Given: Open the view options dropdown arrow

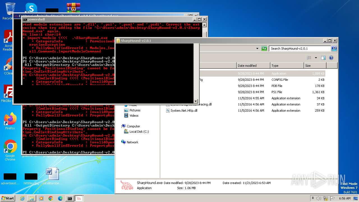Looking at the screenshot, I should click(x=316, y=58).
